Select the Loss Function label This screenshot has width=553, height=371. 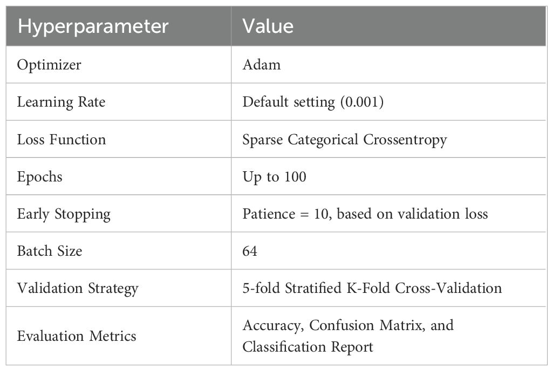tap(62, 139)
